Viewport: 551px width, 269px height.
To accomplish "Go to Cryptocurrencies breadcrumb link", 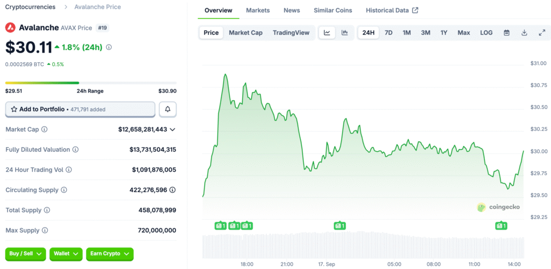I will (x=30, y=7).
